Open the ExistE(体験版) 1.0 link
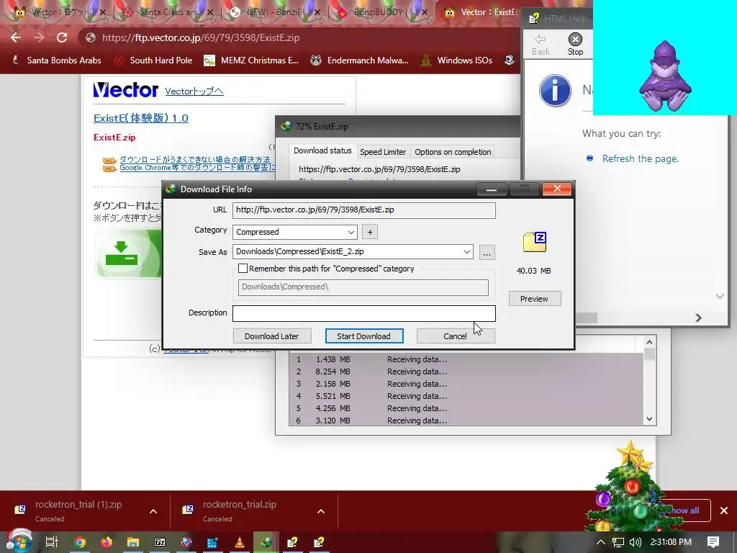This screenshot has height=553, width=737. pyautogui.click(x=140, y=118)
